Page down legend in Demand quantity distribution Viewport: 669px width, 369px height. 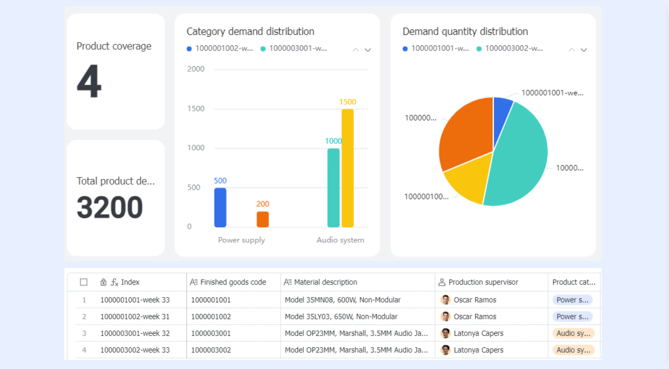[584, 50]
